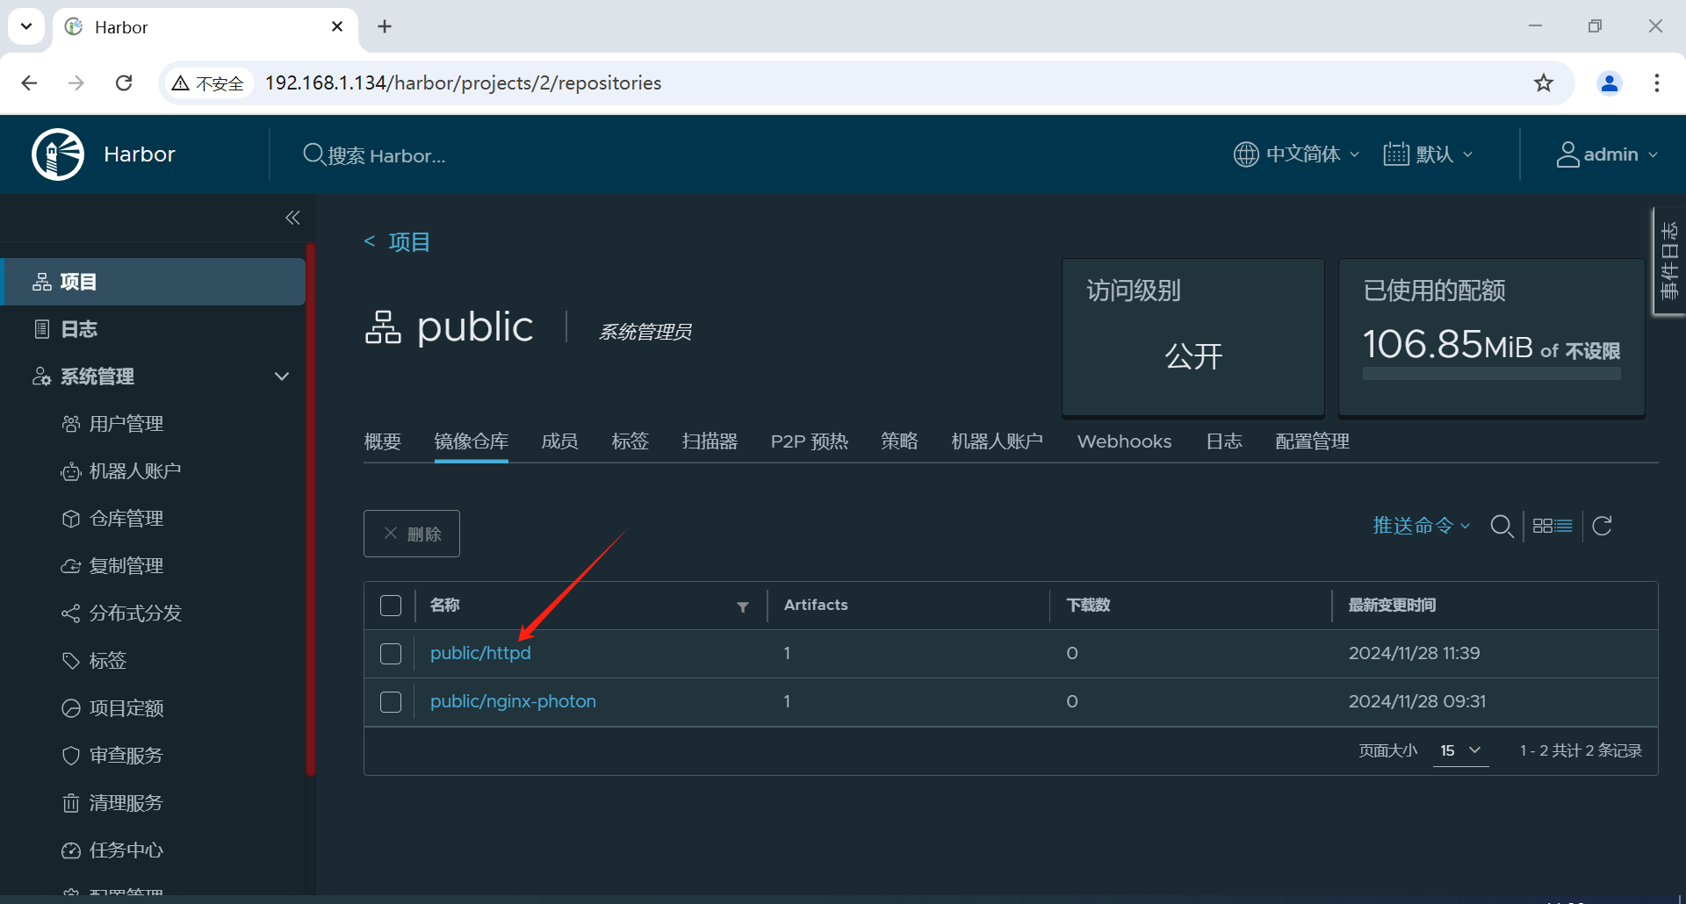This screenshot has width=1686, height=904.
Task: Open the public/httpd repository link
Action: (480, 654)
